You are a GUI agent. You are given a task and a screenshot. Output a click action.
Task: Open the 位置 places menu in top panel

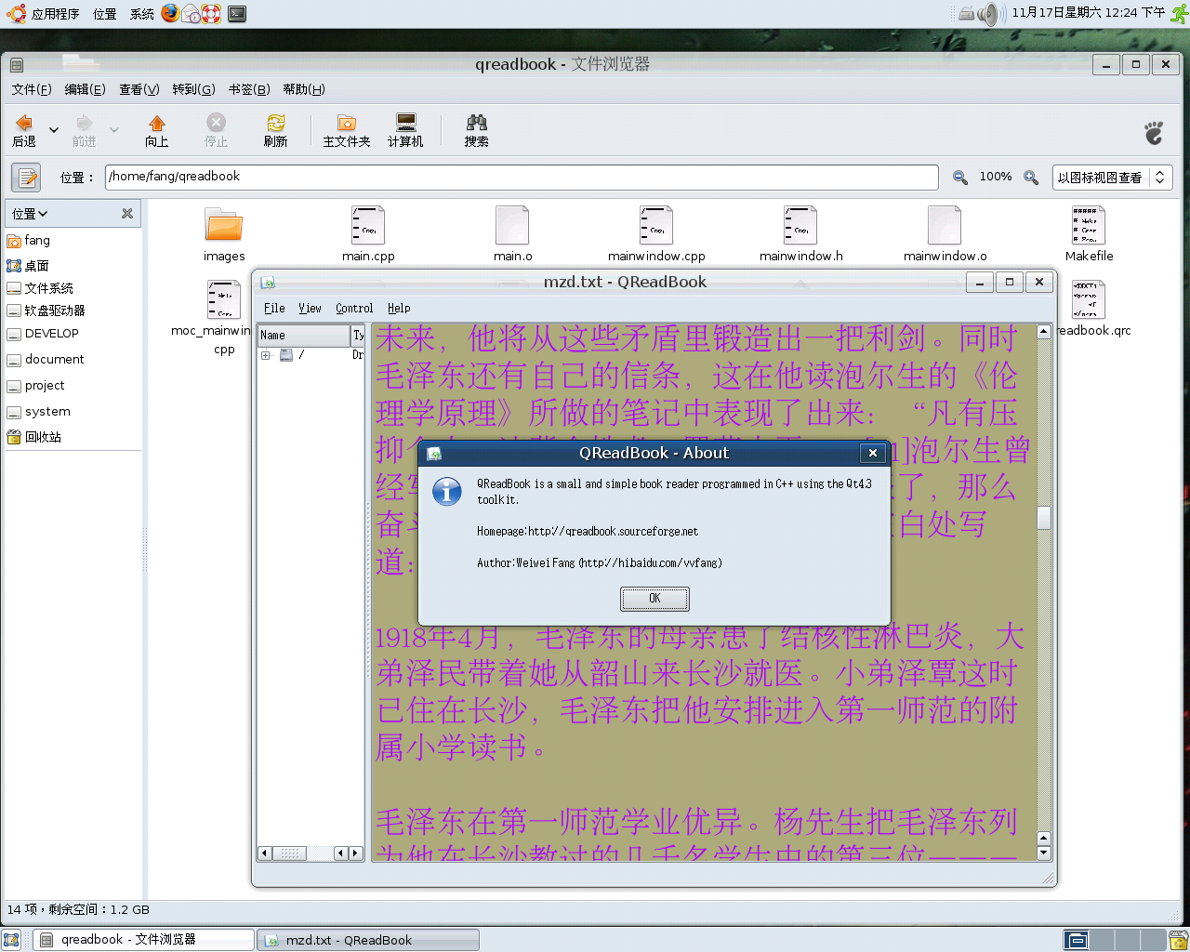tap(105, 13)
